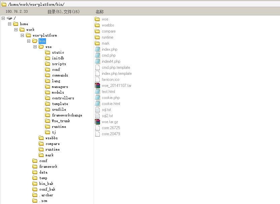Select the frameworkchange folder in tree
Screen dimensions: 280x204
click(67, 115)
